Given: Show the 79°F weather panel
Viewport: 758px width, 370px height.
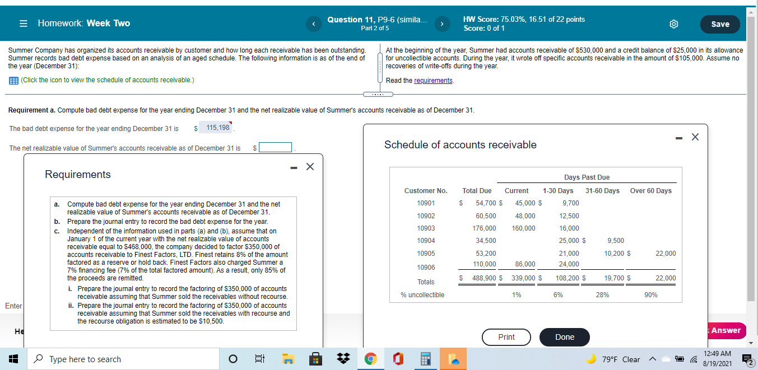Looking at the screenshot, I should [621, 359].
